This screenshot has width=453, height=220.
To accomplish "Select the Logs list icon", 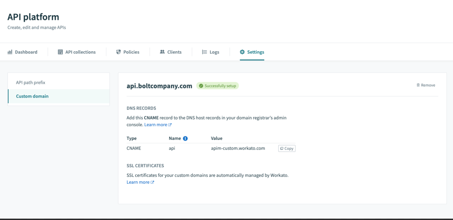I will coord(204,52).
